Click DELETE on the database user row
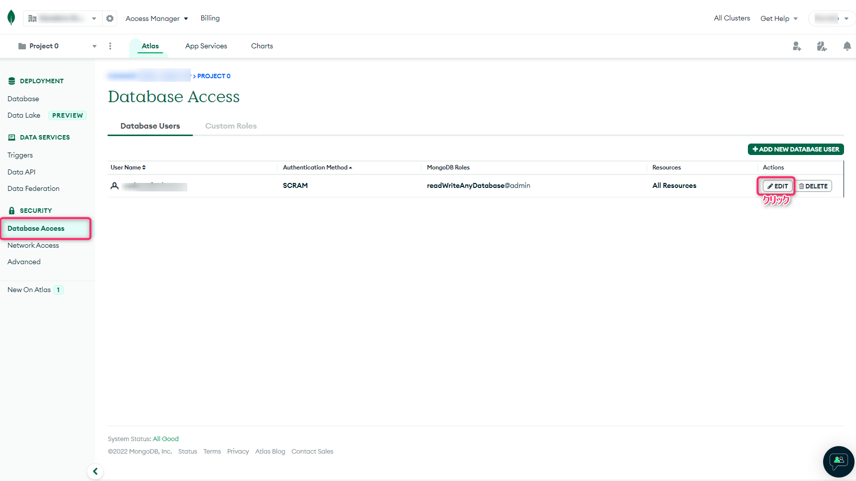The width and height of the screenshot is (856, 481). pyautogui.click(x=813, y=185)
